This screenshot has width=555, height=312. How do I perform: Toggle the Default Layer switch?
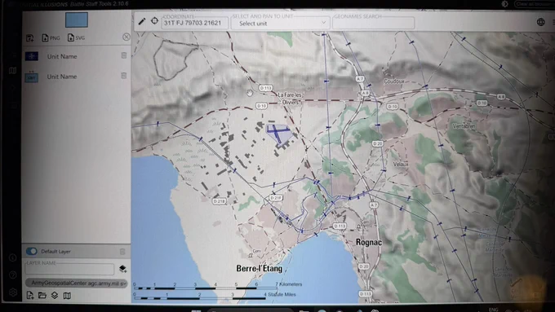tap(32, 251)
